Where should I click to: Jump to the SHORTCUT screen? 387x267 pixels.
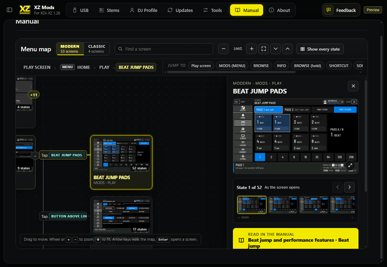(338, 66)
